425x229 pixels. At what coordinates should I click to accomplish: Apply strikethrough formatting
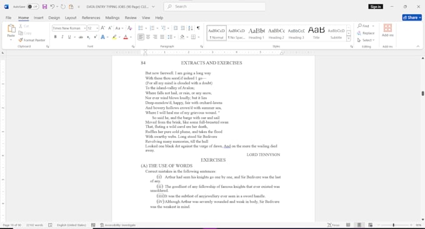[81, 37]
